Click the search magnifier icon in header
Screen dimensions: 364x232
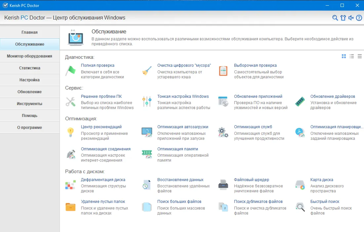coord(335,18)
